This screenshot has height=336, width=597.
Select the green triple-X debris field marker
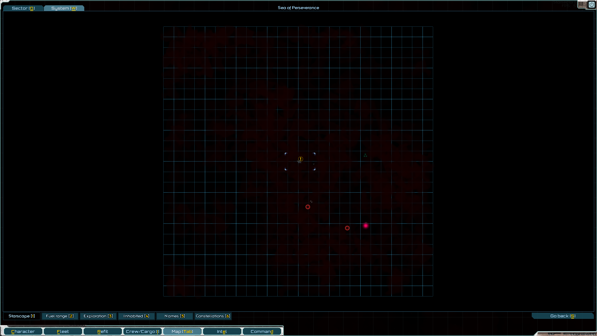pyautogui.click(x=365, y=155)
